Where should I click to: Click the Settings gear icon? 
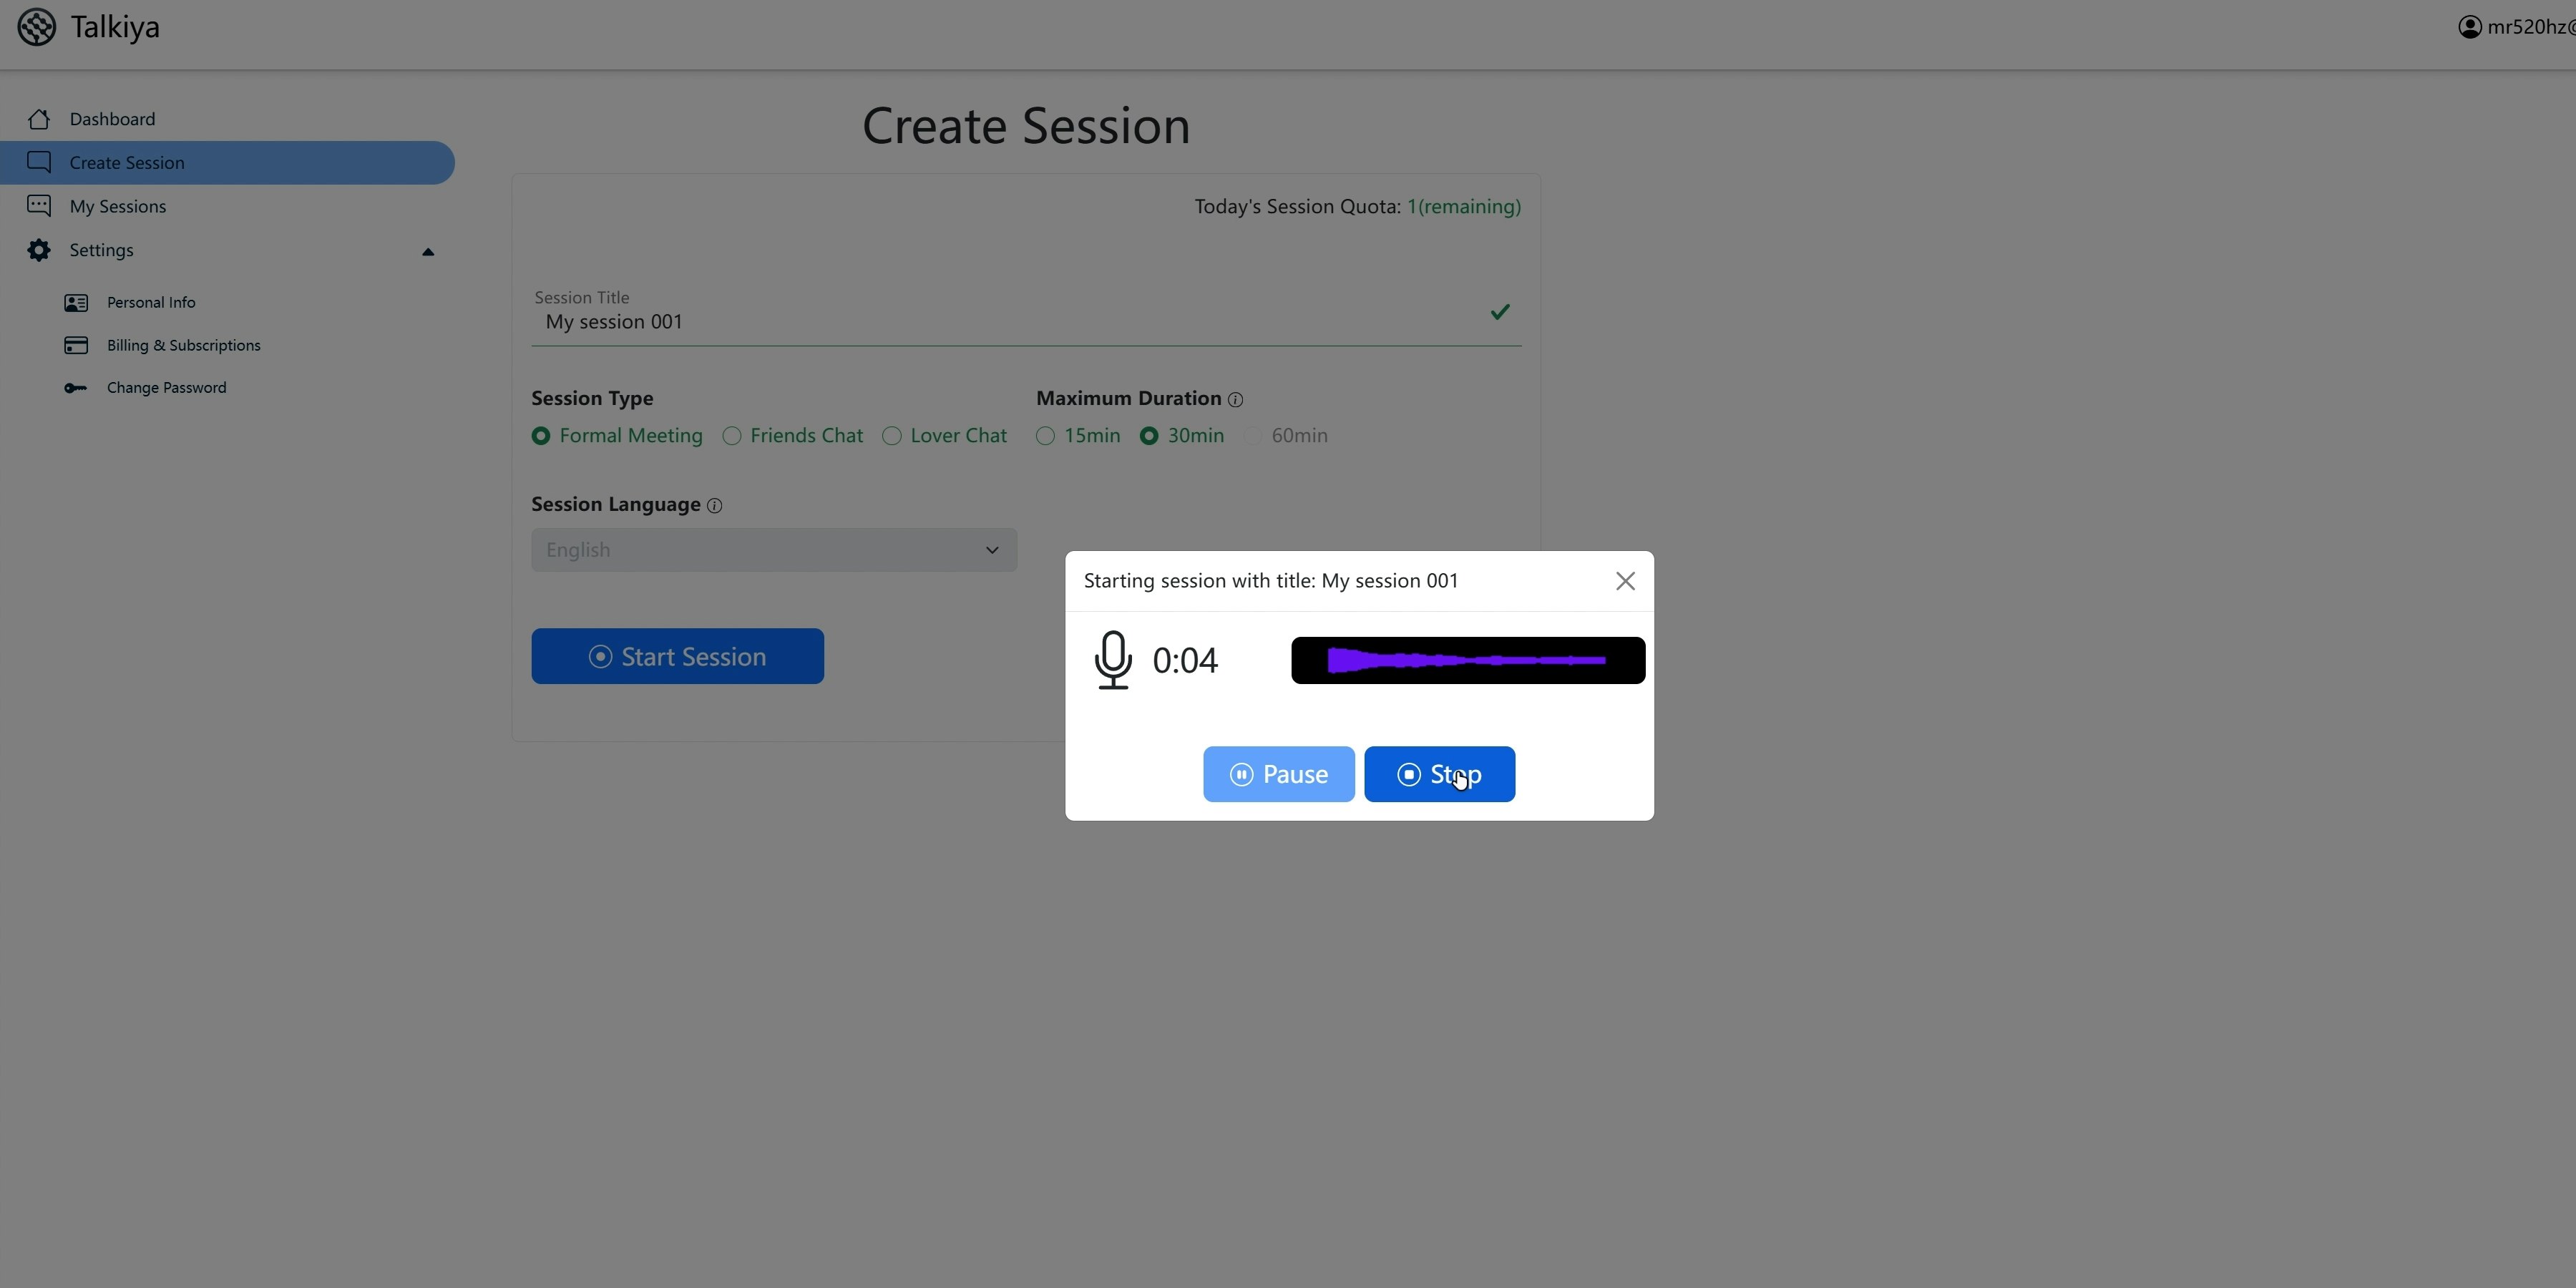click(x=39, y=250)
